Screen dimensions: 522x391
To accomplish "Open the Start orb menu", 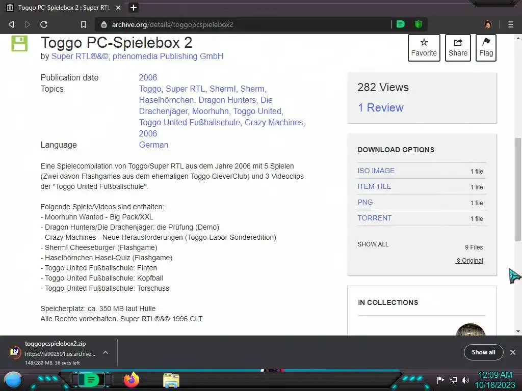I will click(x=13, y=380).
